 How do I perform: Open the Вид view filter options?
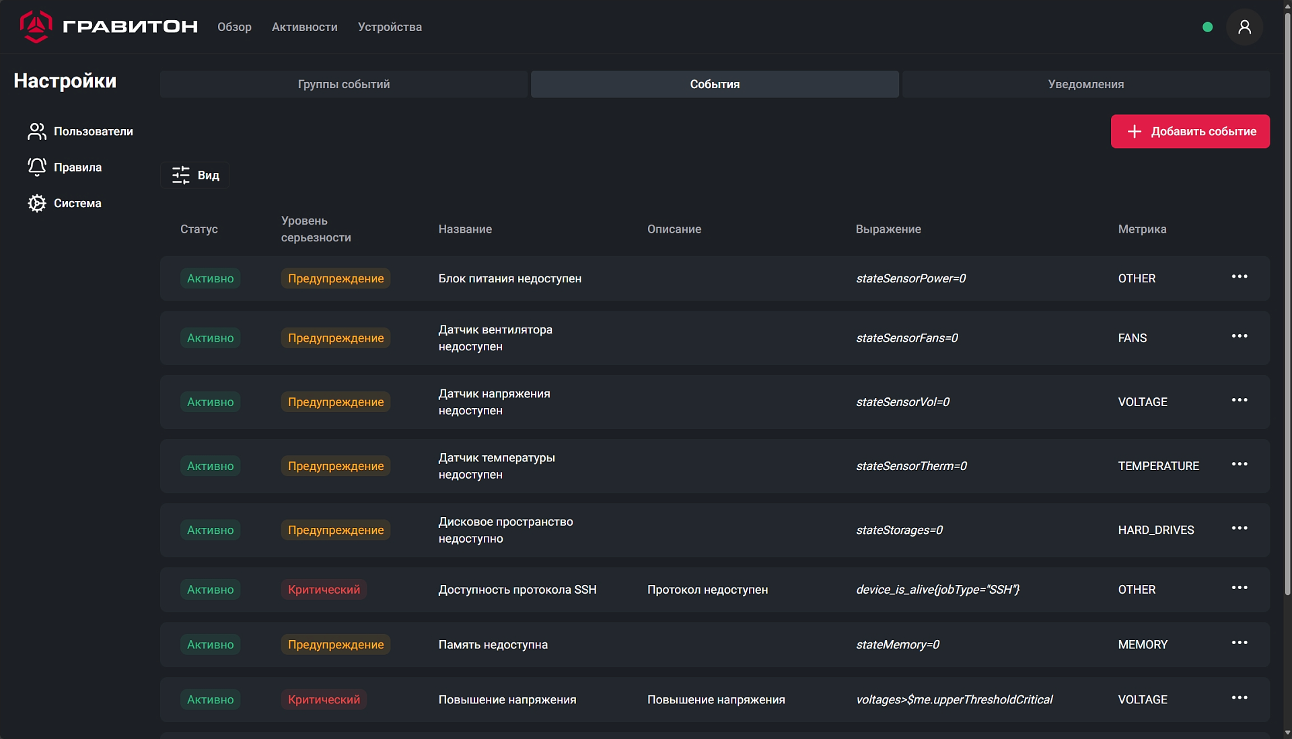tap(195, 176)
